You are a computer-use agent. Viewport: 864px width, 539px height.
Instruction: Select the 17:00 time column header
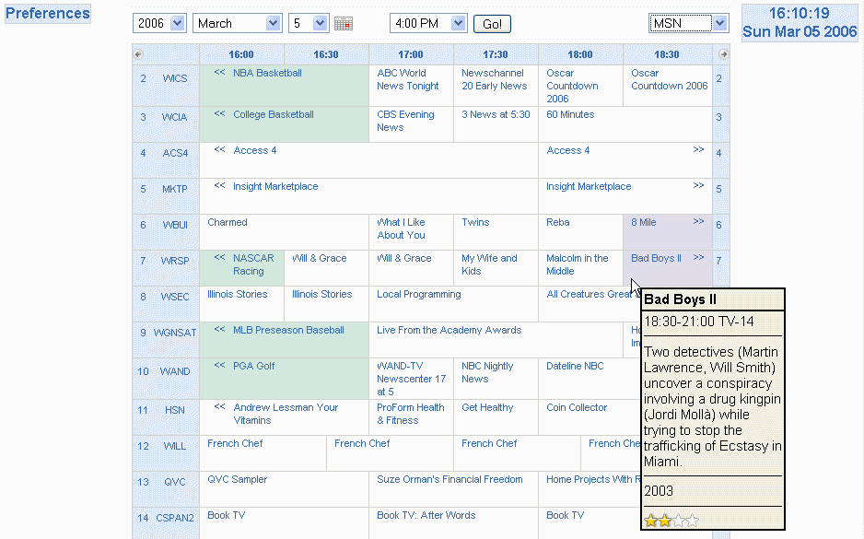click(411, 54)
